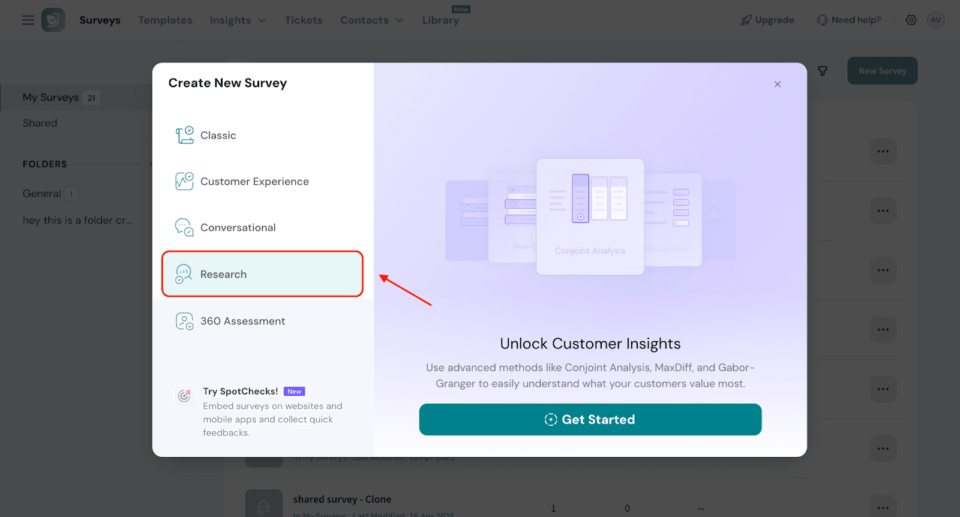Viewport: 960px width, 517px height.
Task: Select the 360 Assessment icon
Action: pyautogui.click(x=184, y=321)
